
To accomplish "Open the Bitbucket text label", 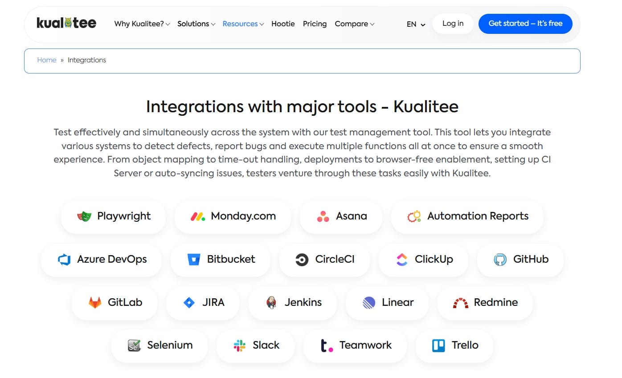I will [x=231, y=260].
